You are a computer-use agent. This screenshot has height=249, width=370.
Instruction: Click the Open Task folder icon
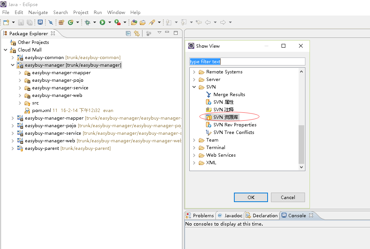point(142,22)
